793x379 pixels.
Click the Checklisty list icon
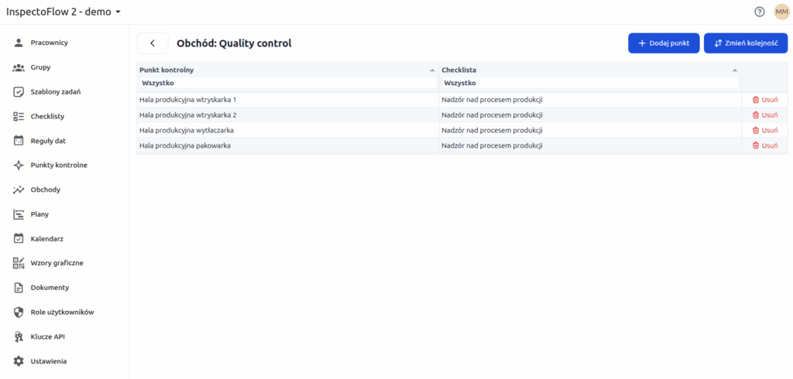(x=19, y=116)
